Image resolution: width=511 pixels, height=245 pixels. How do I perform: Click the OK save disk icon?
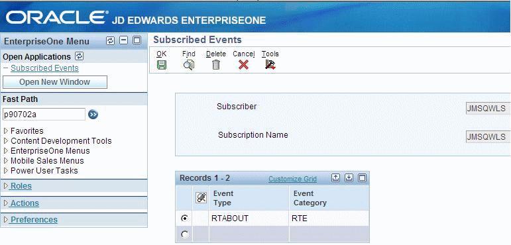coord(162,65)
